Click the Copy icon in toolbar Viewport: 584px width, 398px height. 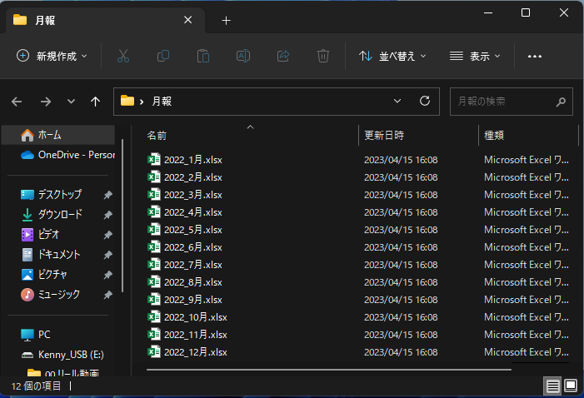(163, 56)
